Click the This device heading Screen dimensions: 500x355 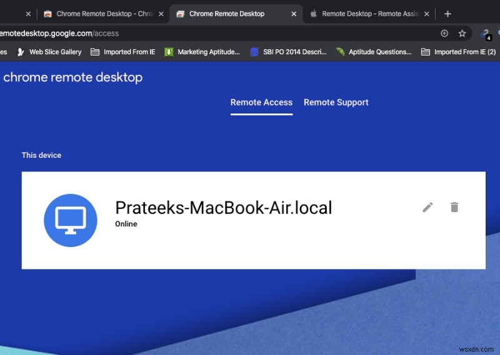[x=41, y=155]
